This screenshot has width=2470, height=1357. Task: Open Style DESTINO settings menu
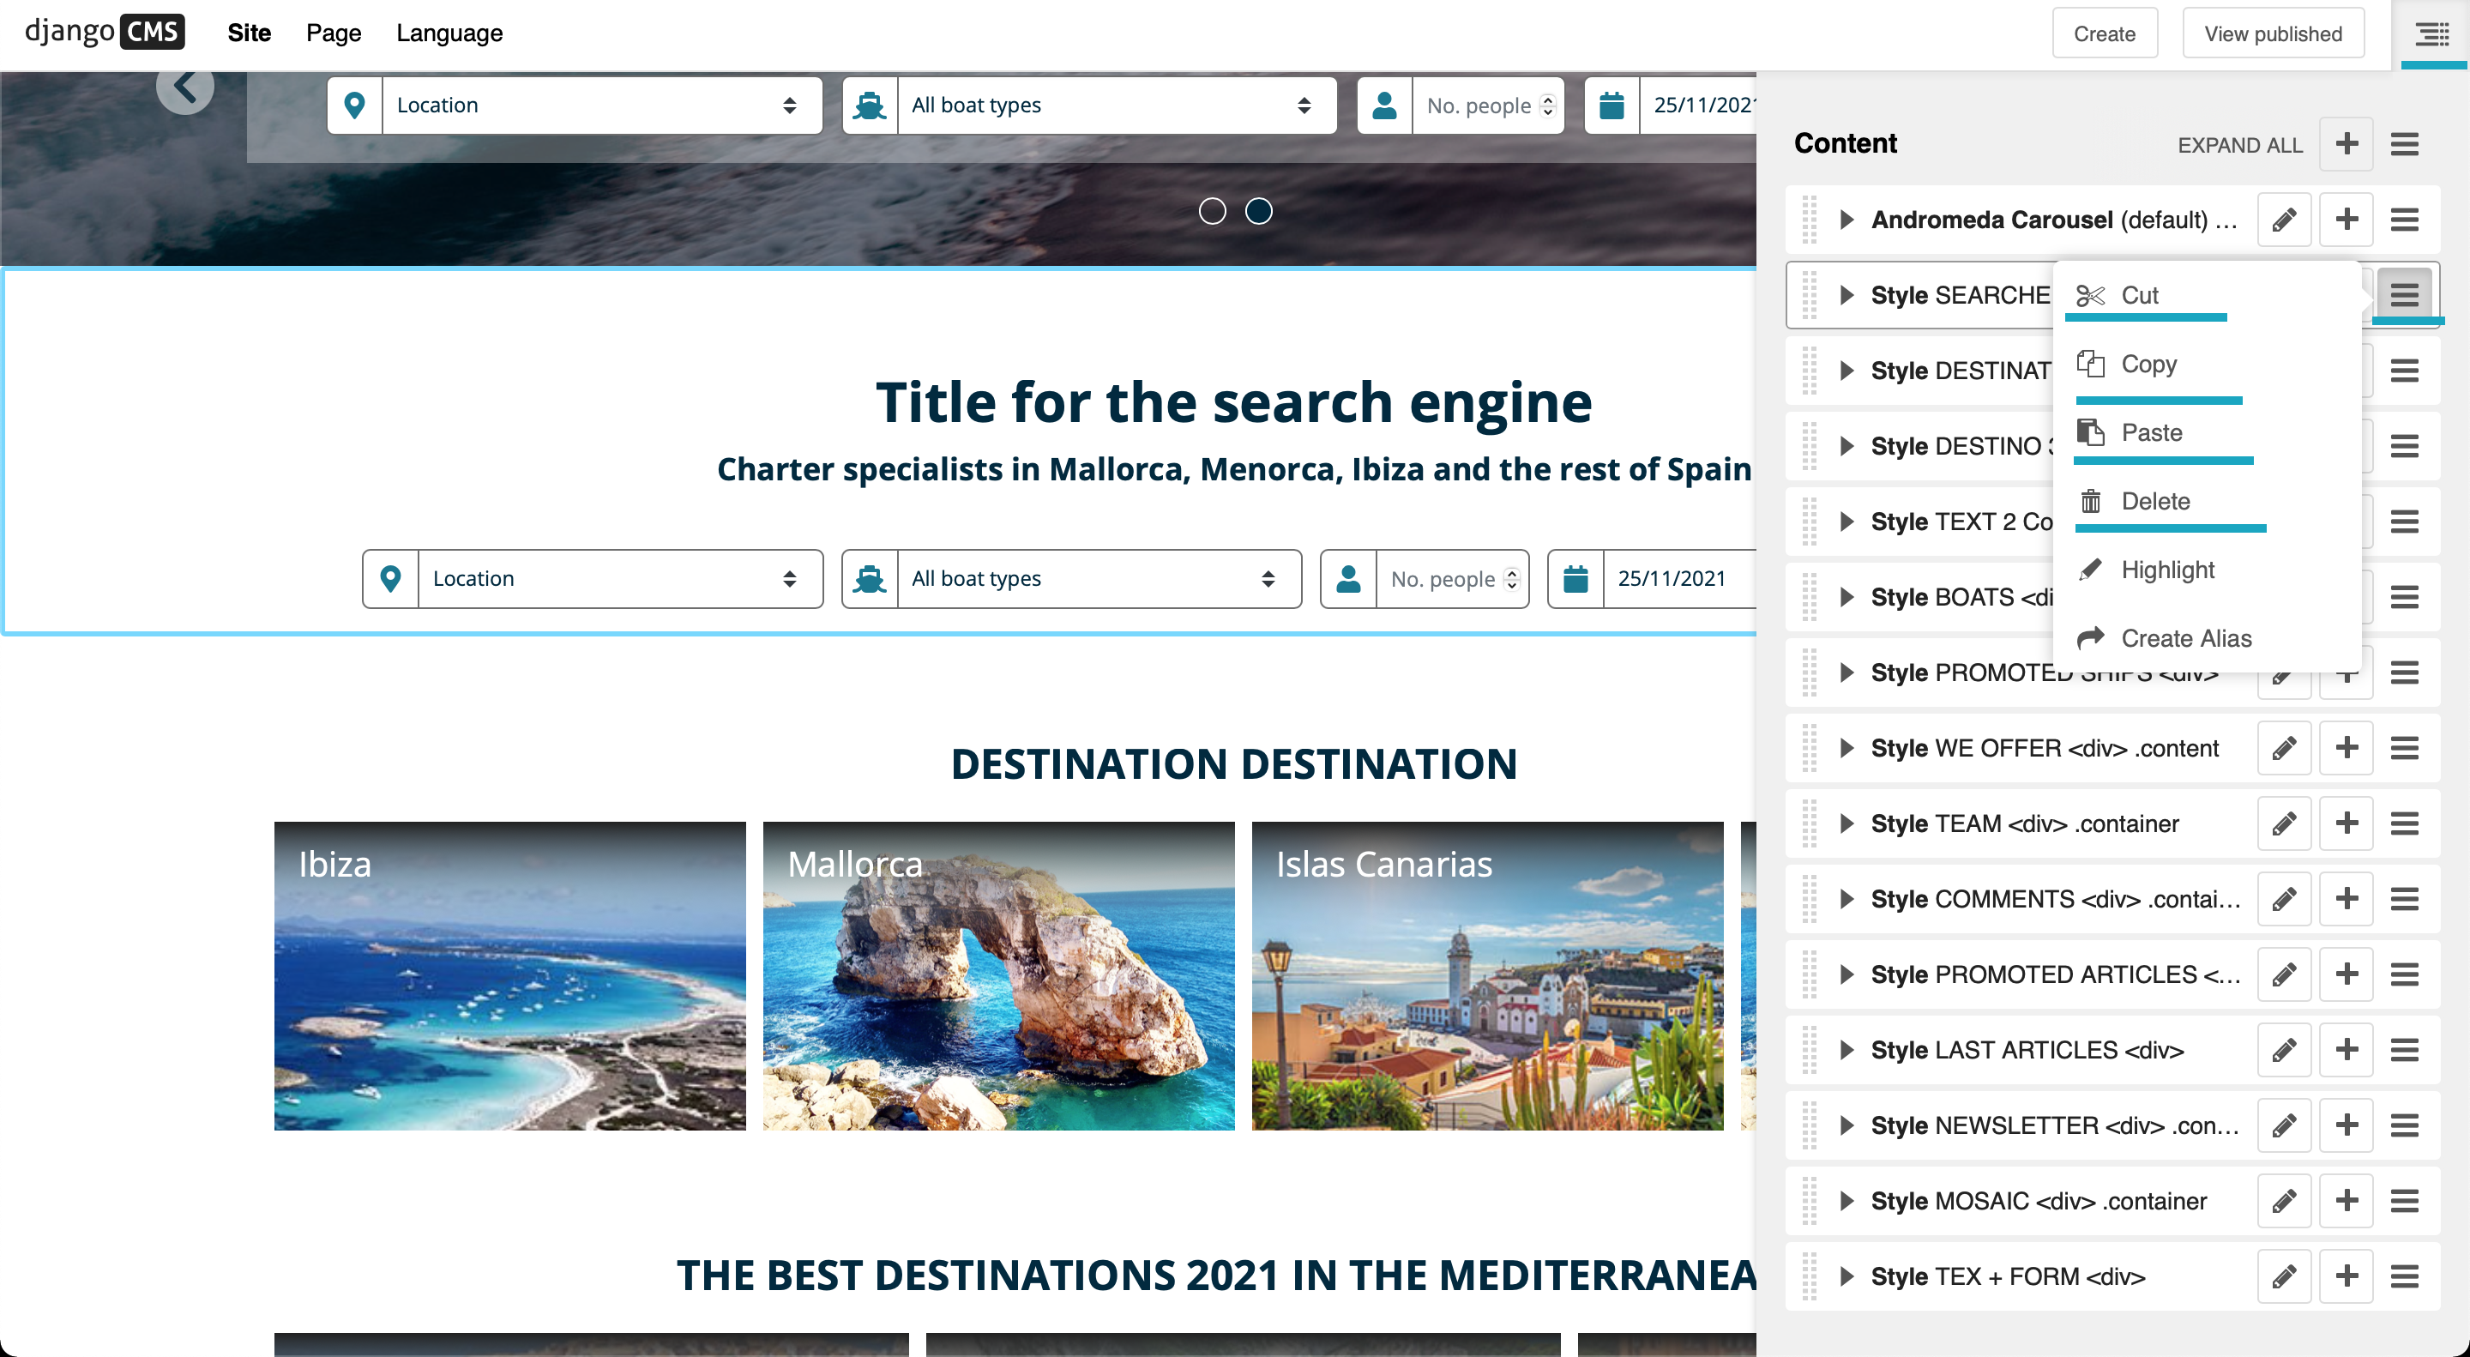(x=2404, y=446)
